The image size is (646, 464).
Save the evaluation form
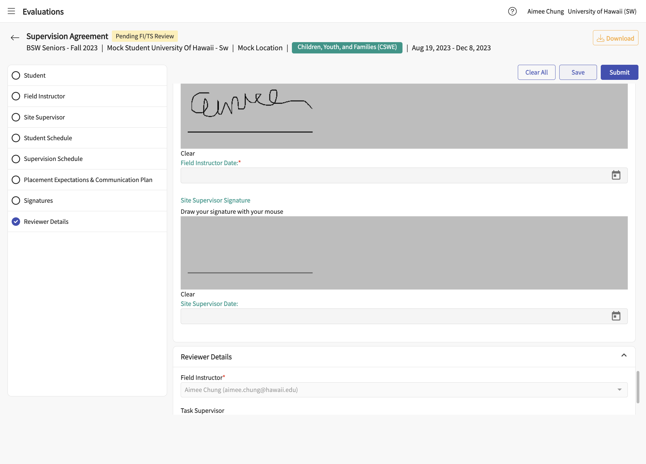(578, 72)
